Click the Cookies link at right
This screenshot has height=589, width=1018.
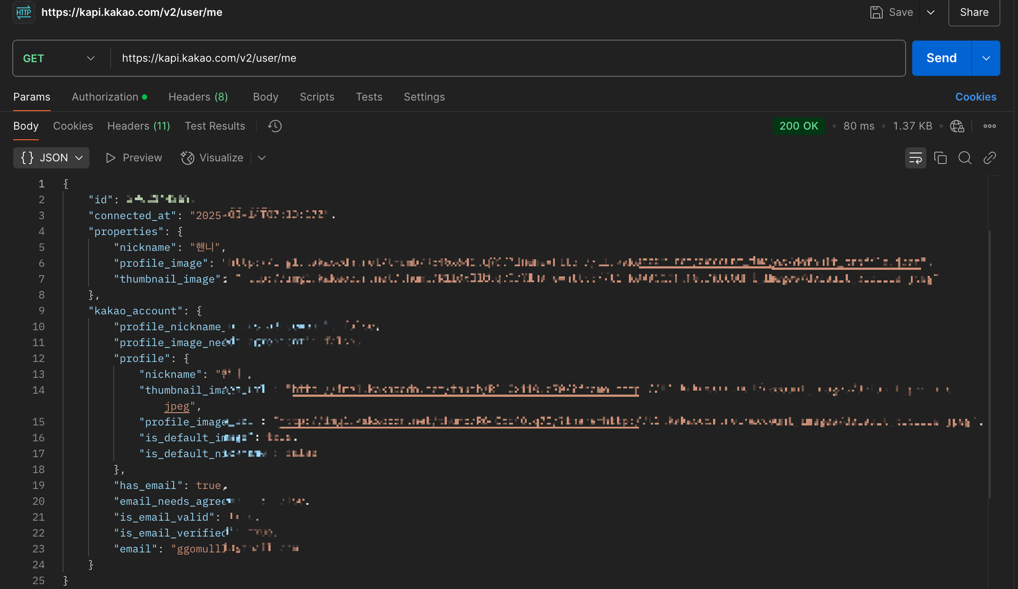tap(975, 97)
